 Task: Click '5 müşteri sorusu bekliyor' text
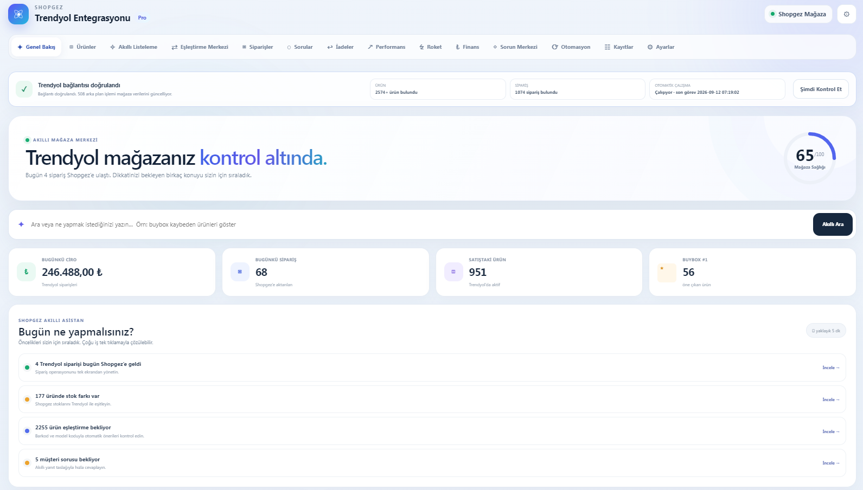(x=68, y=460)
